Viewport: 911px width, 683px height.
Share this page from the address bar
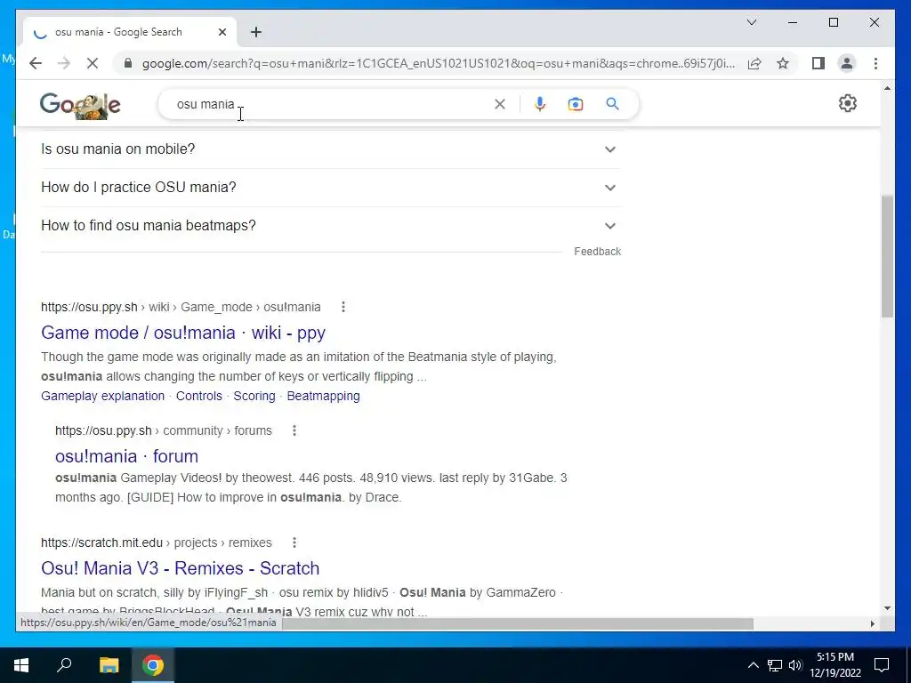754,63
